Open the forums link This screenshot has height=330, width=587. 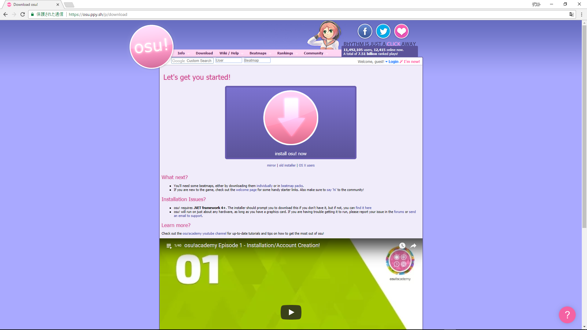pos(399,212)
